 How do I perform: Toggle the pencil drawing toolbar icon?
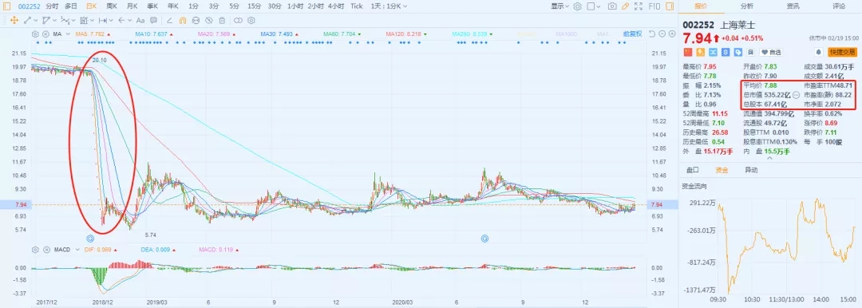(625, 6)
